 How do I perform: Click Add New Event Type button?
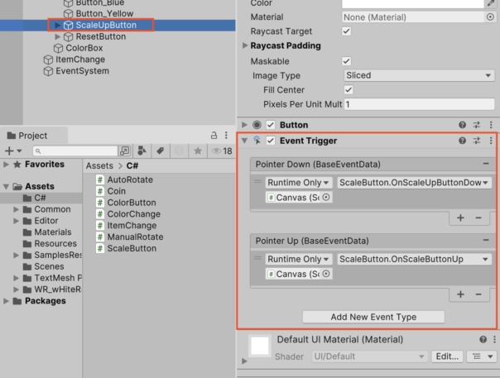point(373,317)
